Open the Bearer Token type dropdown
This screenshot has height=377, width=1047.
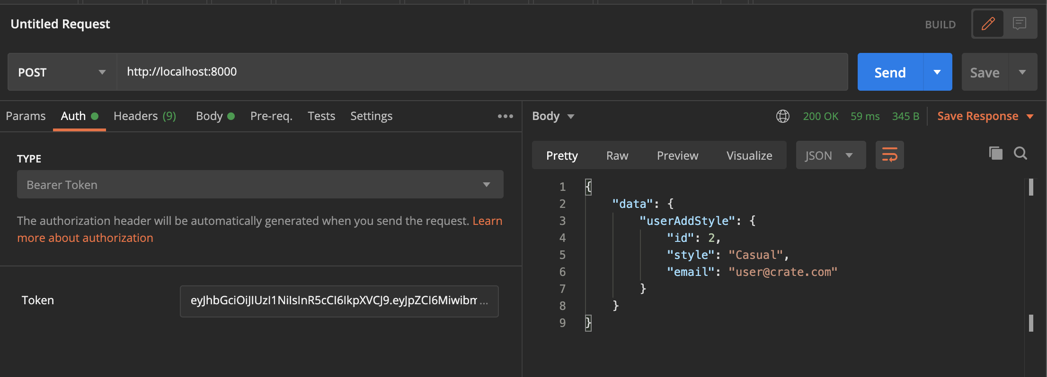260,184
